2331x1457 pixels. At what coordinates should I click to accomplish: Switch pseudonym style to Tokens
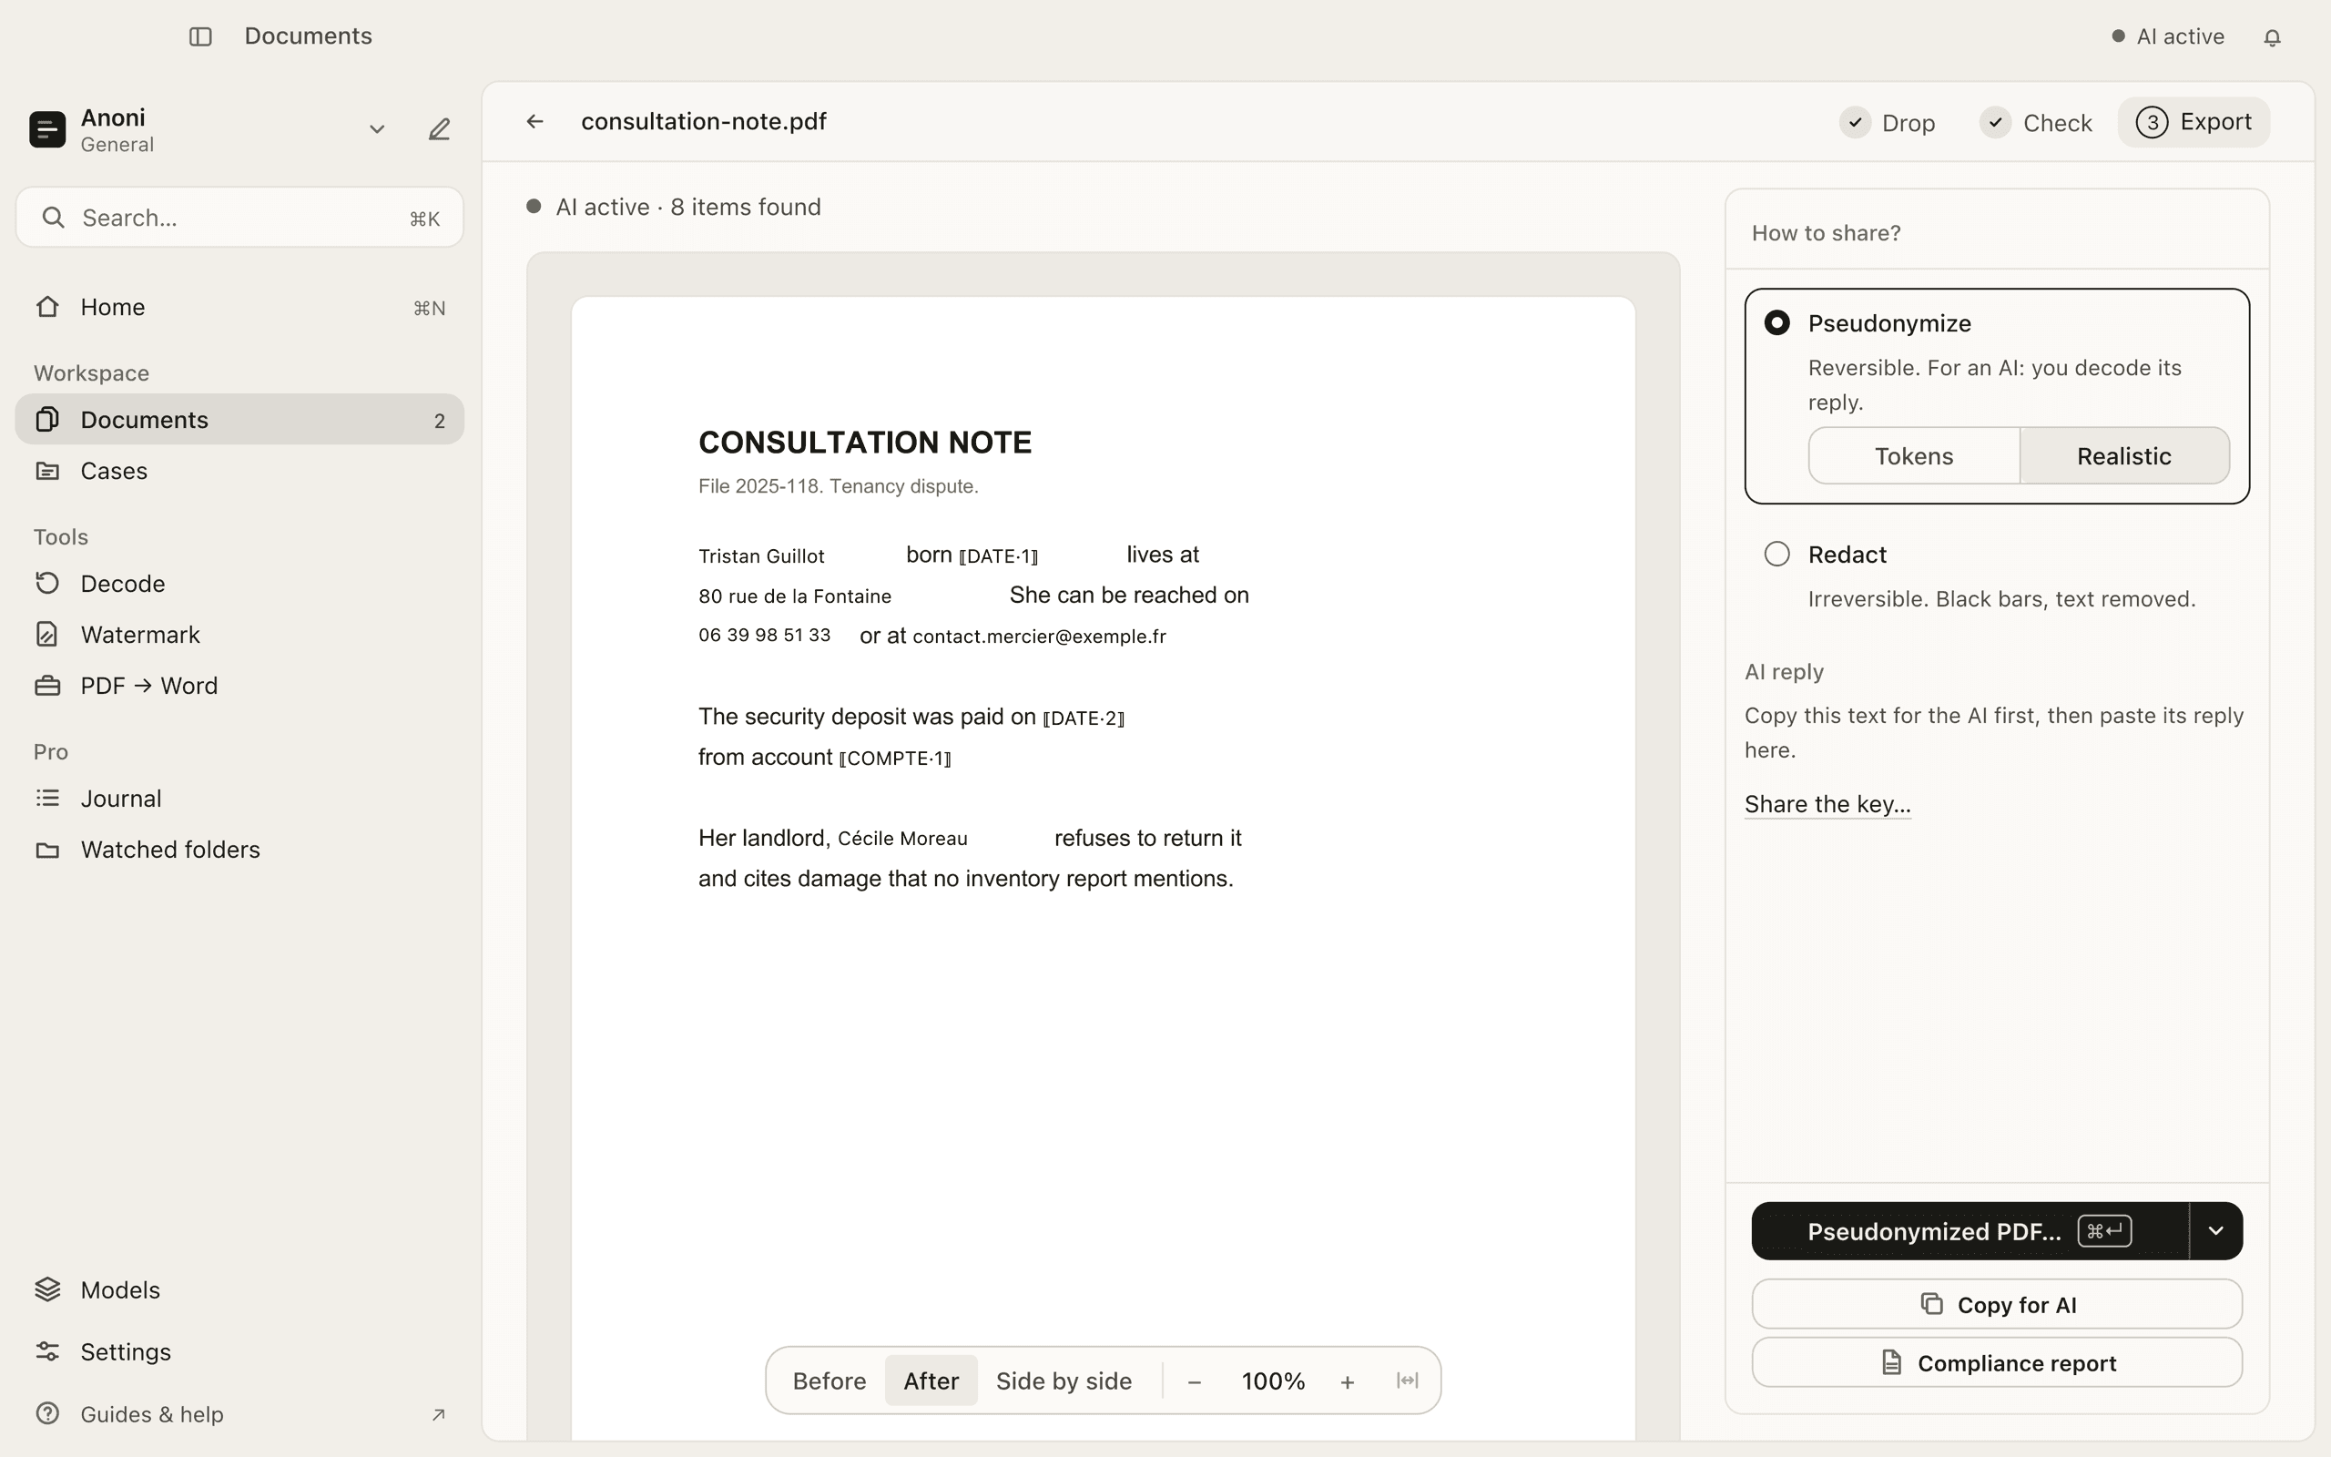point(1913,456)
